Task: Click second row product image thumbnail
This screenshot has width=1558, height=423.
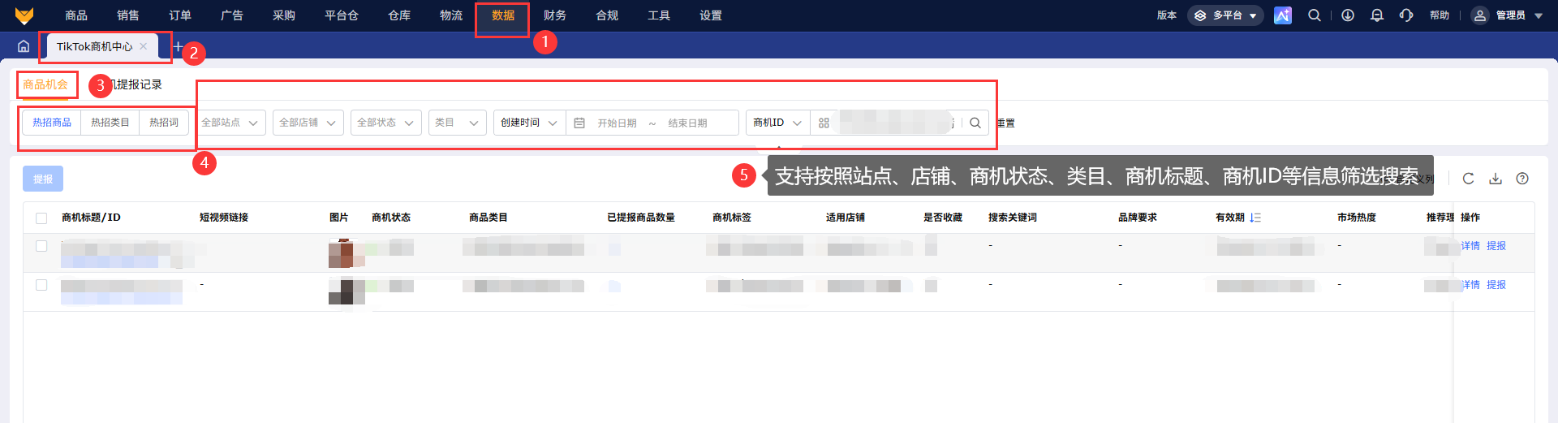Action: point(346,291)
